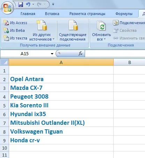Save the workbook from Quick Access

pos(21,5)
